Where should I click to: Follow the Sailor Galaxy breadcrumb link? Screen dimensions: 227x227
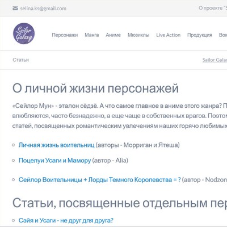coord(215,60)
